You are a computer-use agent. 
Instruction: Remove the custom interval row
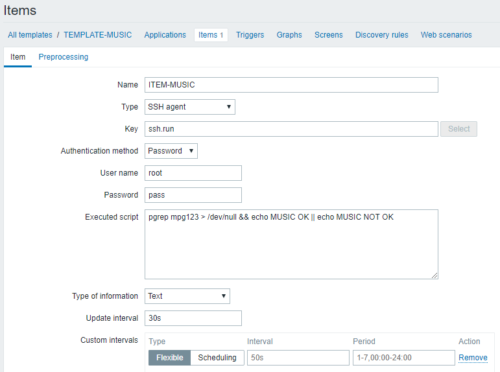pyautogui.click(x=473, y=358)
